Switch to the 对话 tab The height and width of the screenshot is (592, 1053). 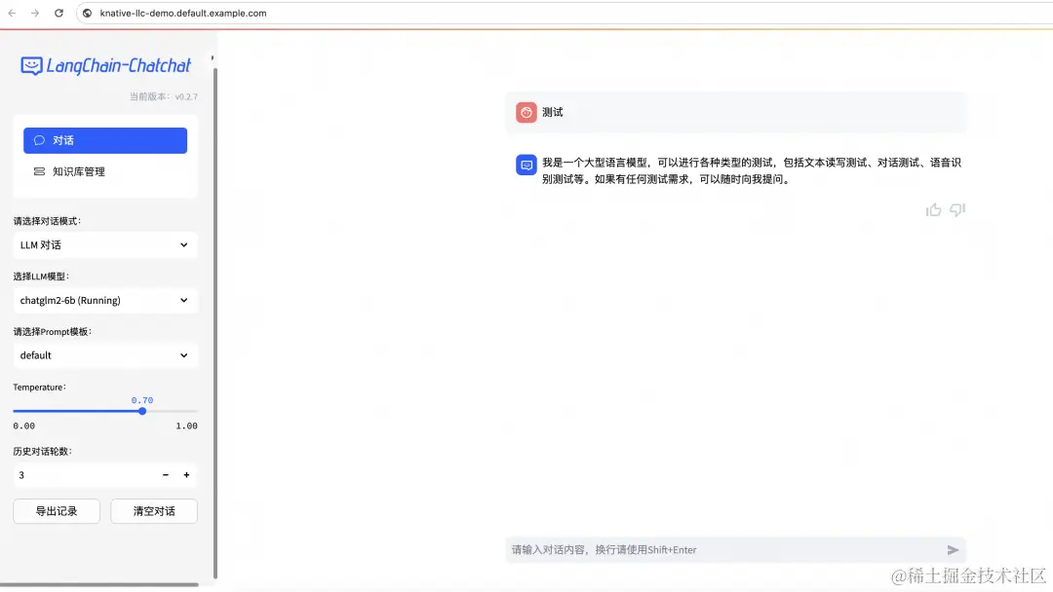tap(104, 139)
